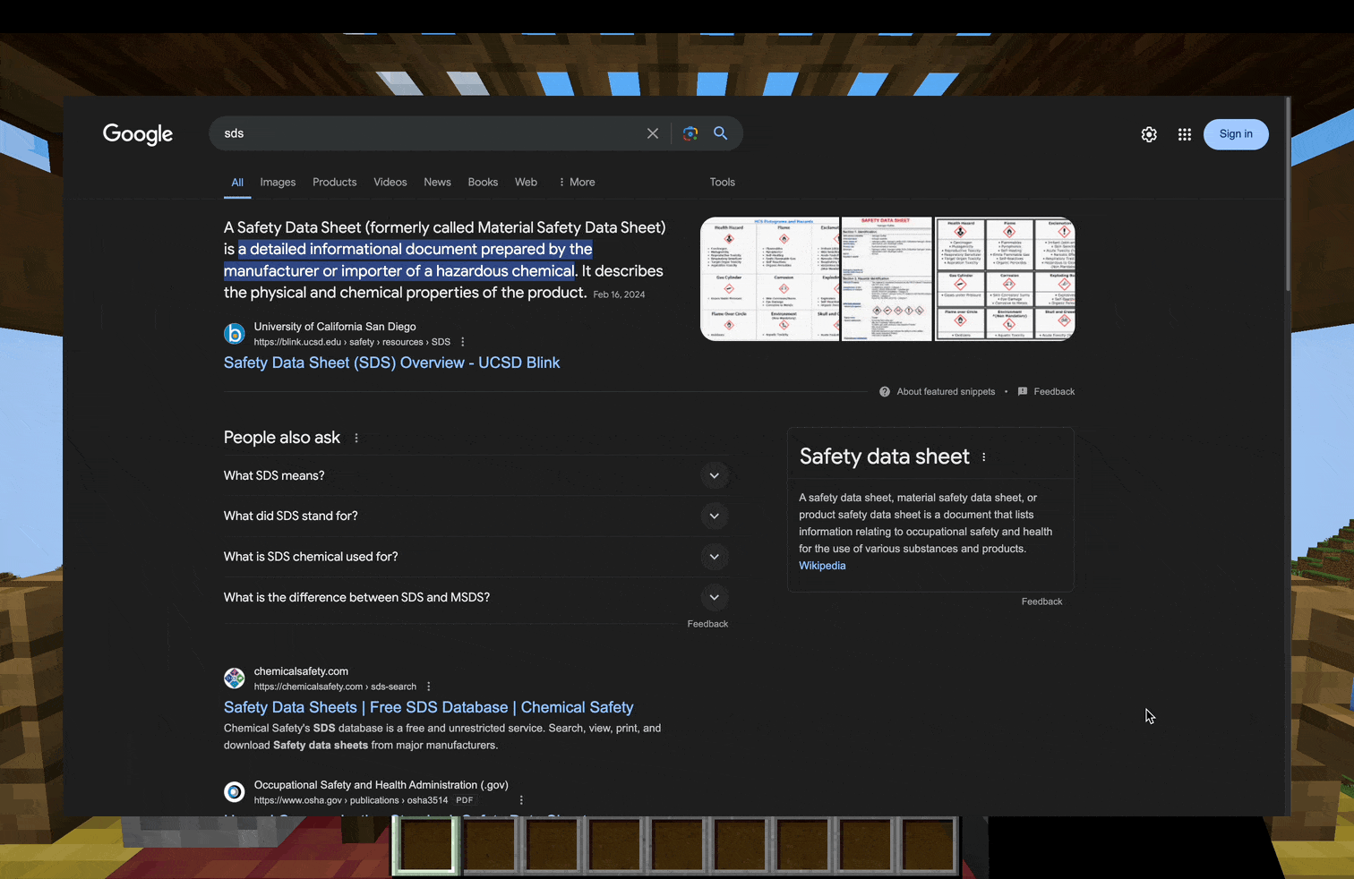Switch to the Images tab
The width and height of the screenshot is (1354, 879).
click(x=278, y=183)
